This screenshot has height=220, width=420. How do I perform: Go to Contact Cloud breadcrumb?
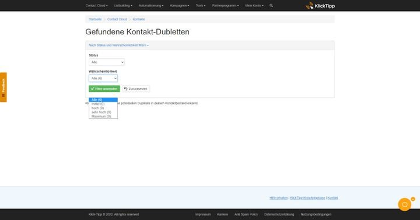click(117, 19)
